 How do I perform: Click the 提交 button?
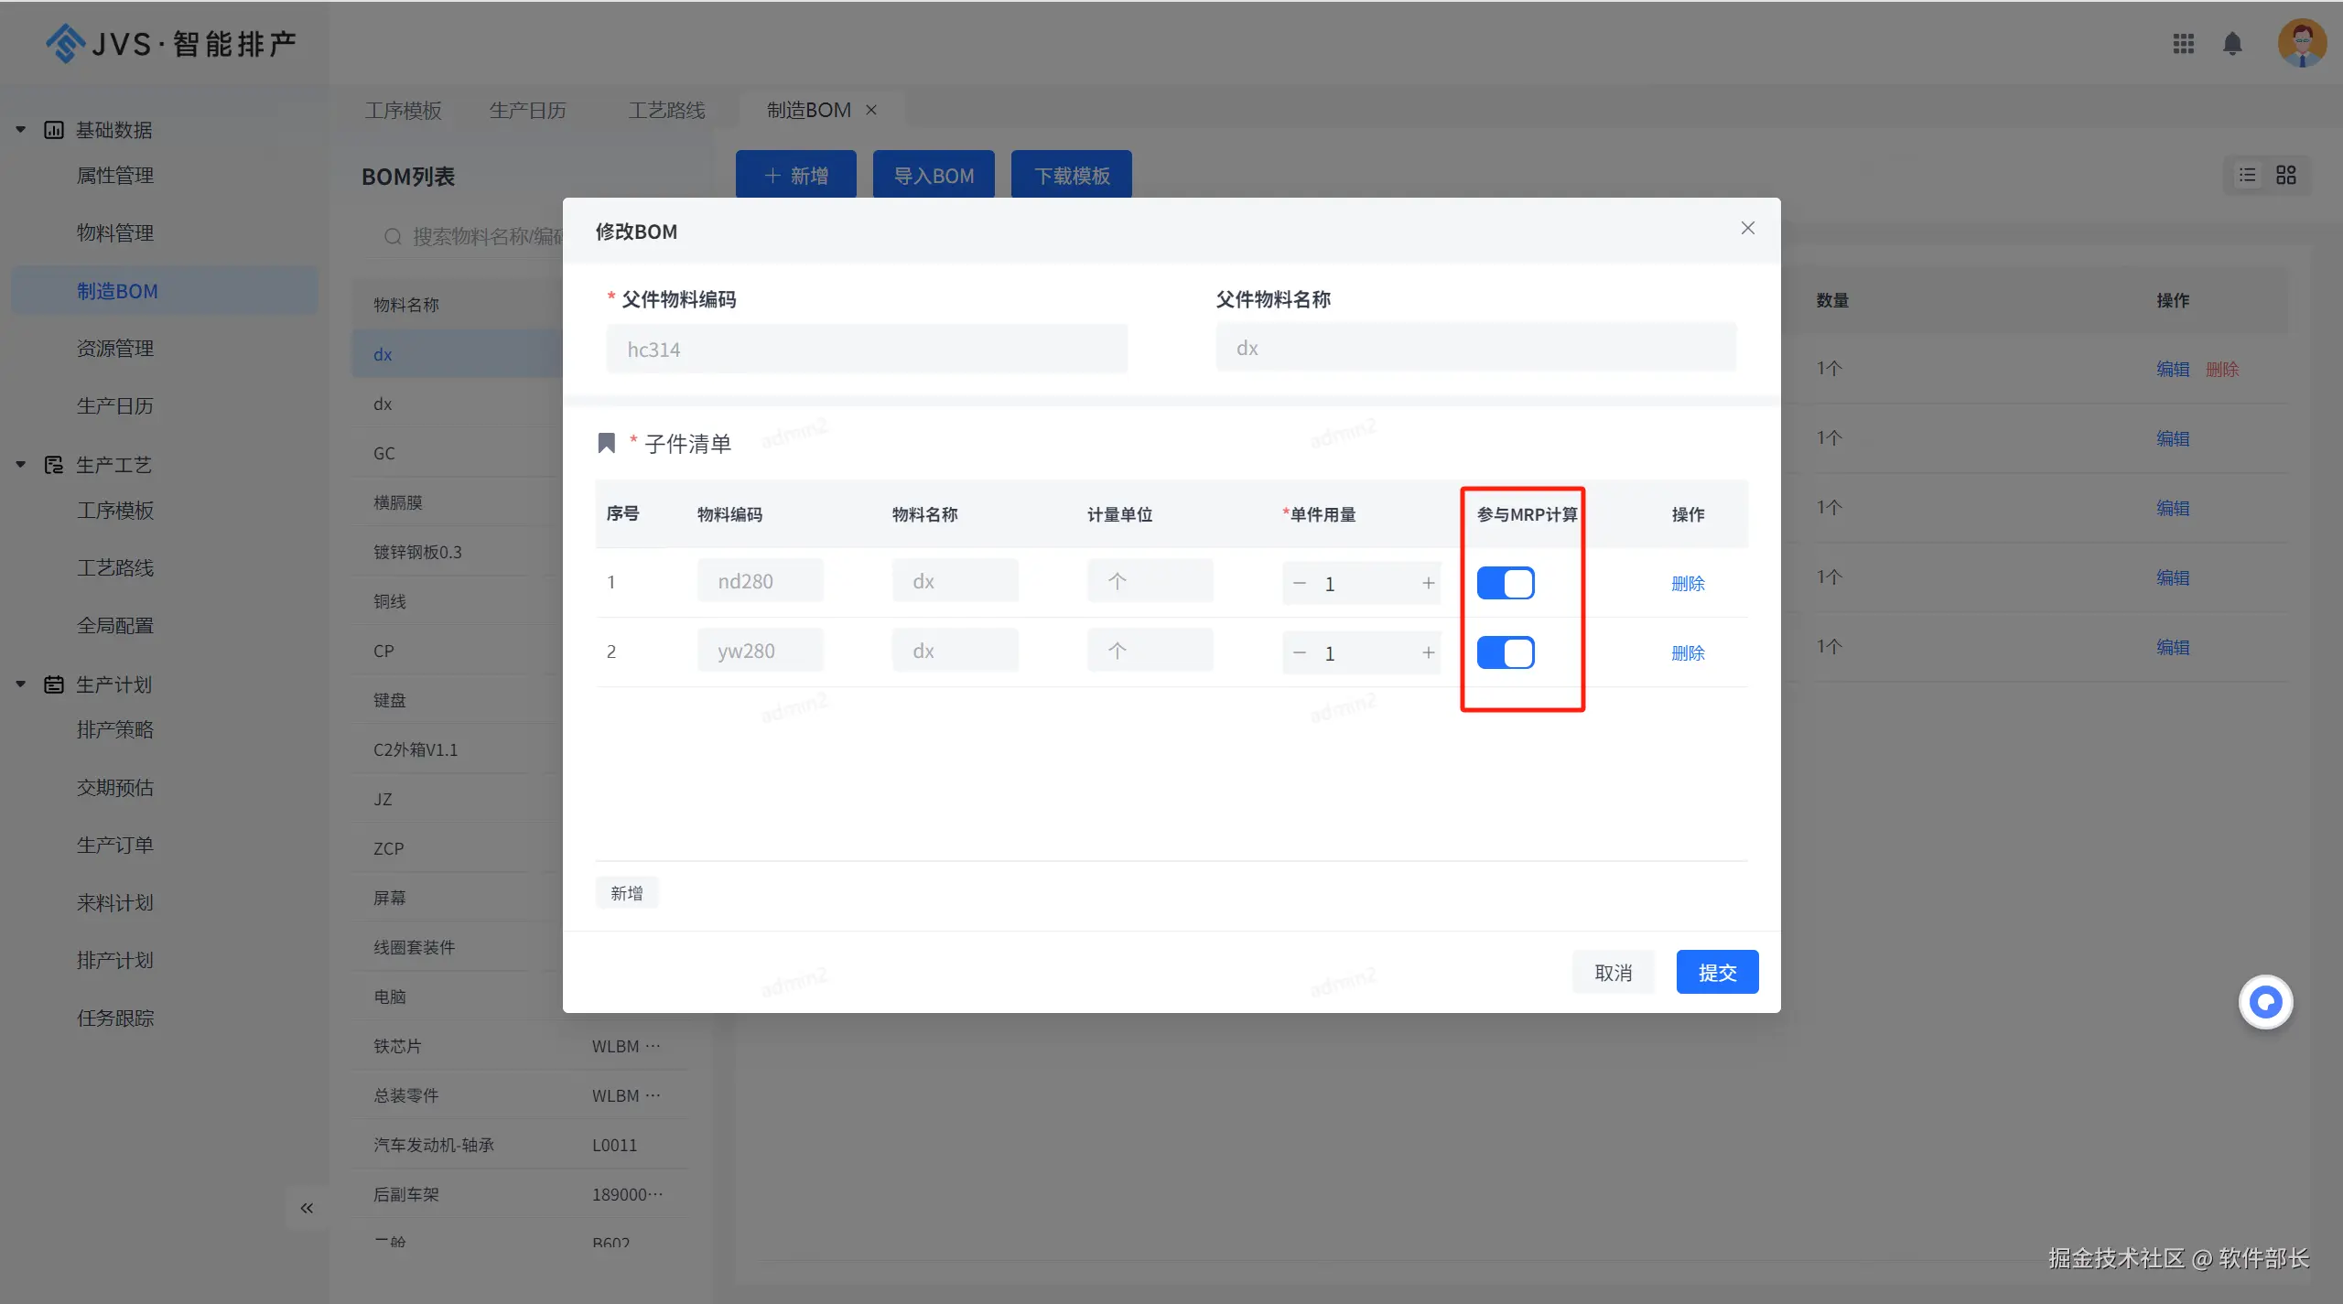pyautogui.click(x=1717, y=972)
